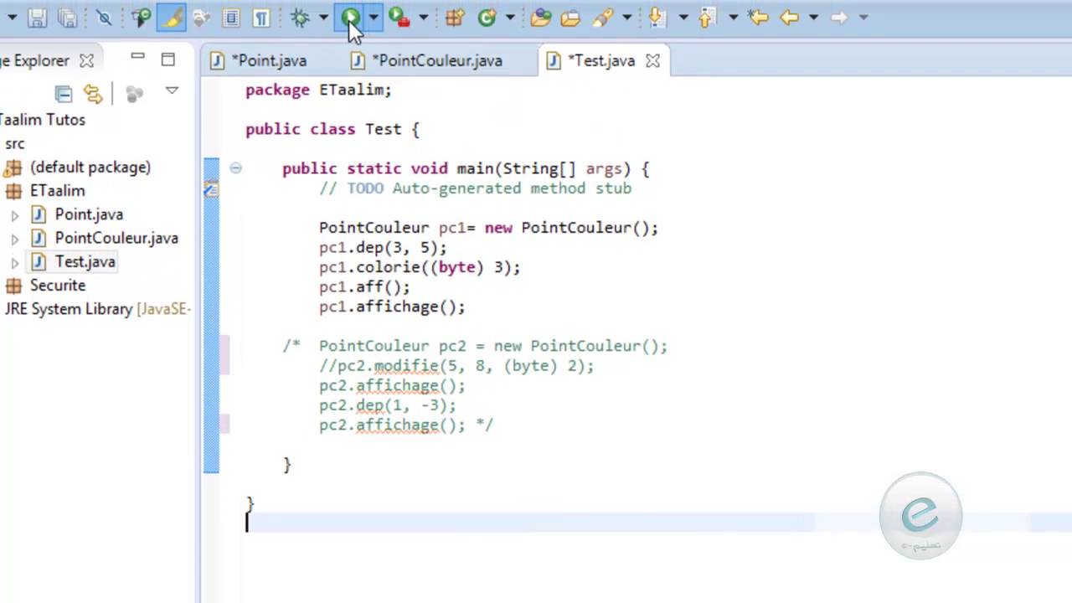Screen dimensions: 1072x603
Task: Click the TODO task marker in gutter
Action: click(211, 189)
